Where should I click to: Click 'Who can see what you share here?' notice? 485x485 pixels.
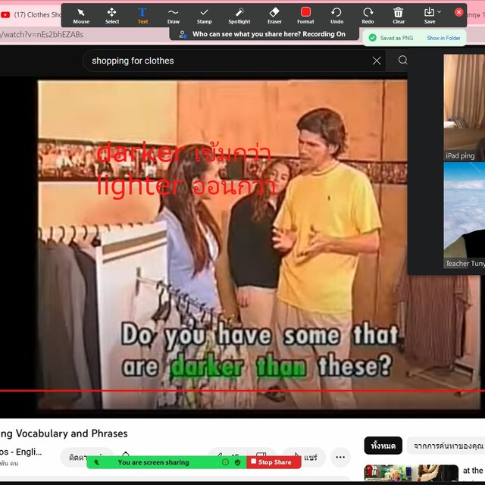pos(264,34)
